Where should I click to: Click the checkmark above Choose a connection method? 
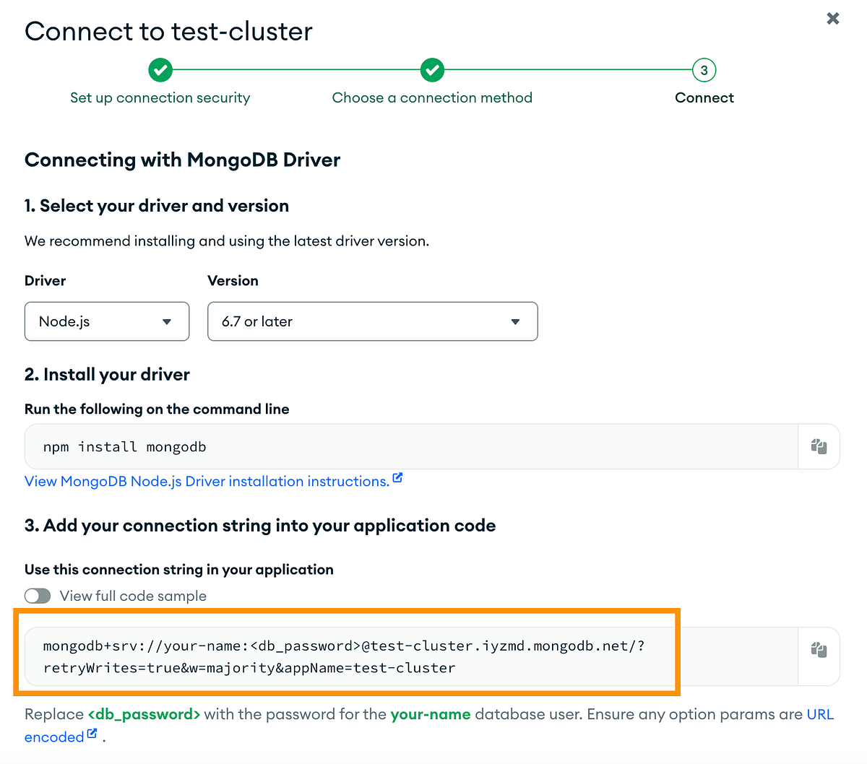pos(432,70)
